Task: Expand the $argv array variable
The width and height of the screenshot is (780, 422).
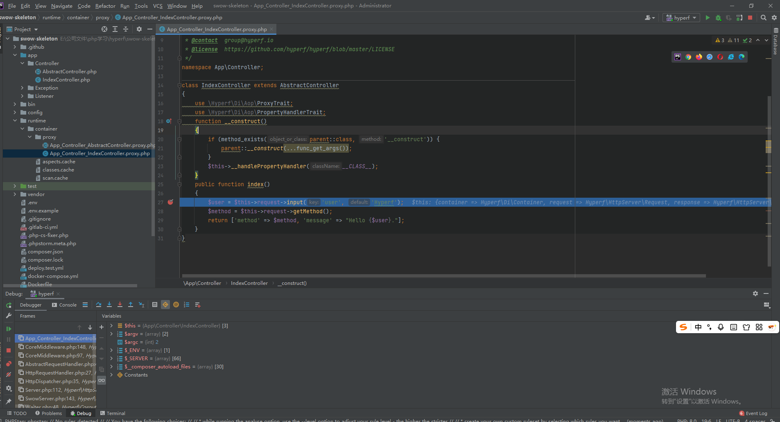Action: point(111,334)
